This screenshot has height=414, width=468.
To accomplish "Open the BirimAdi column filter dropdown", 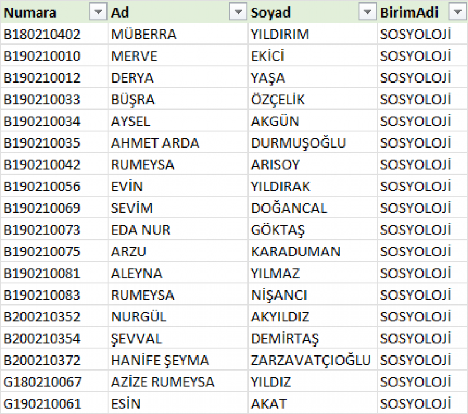I will pyautogui.click(x=456, y=12).
